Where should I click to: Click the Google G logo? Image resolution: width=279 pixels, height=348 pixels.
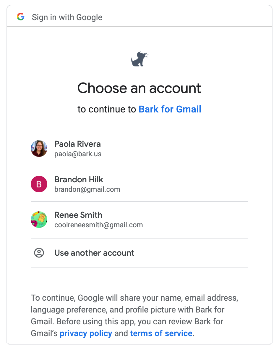point(21,17)
